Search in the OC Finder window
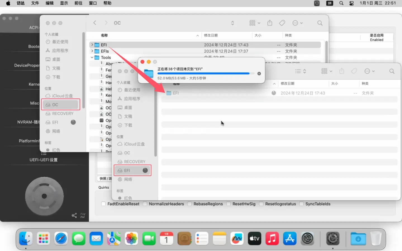 tap(320, 23)
